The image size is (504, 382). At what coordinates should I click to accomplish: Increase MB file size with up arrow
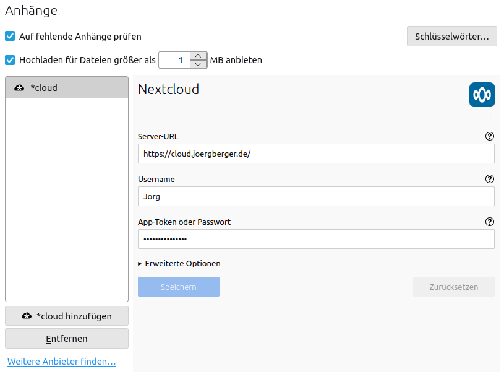[198, 56]
